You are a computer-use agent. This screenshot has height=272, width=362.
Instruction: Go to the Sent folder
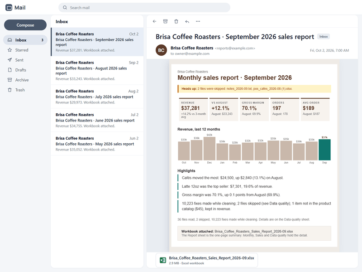(x=25, y=60)
